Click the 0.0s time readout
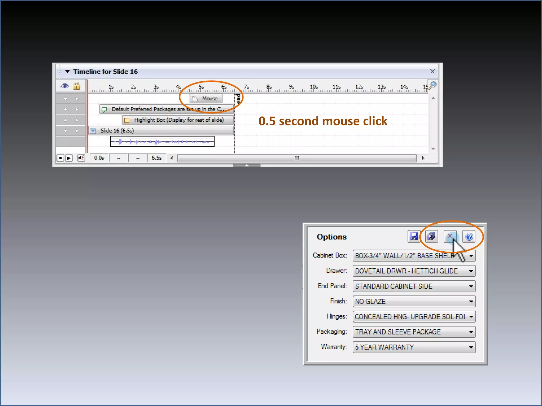The image size is (542, 406). coord(99,158)
